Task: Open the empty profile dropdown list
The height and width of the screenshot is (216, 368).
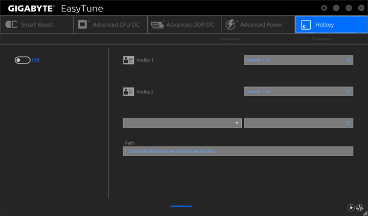Action: point(182,123)
